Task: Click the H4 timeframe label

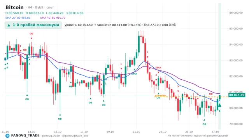Action: (x=30, y=7)
